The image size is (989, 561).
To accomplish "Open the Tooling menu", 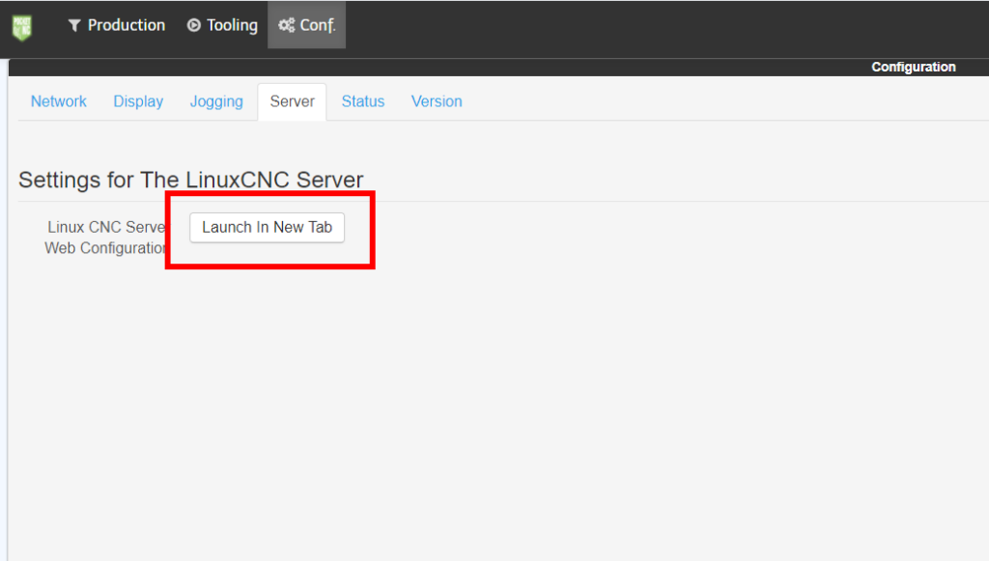I will (x=223, y=25).
